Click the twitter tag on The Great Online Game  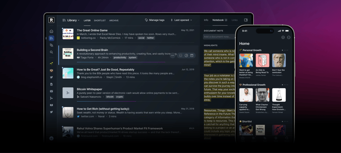pyautogui.click(x=150, y=38)
